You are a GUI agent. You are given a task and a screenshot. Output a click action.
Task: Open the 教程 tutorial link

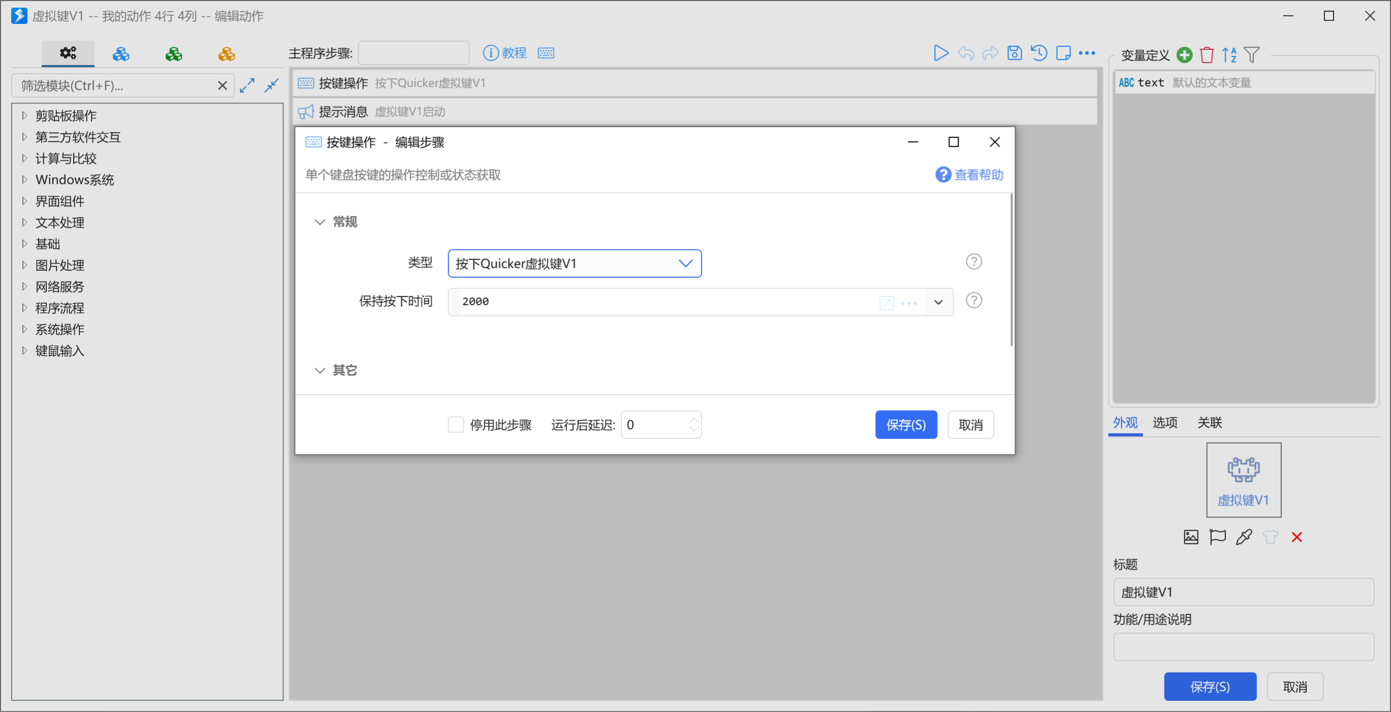point(505,53)
